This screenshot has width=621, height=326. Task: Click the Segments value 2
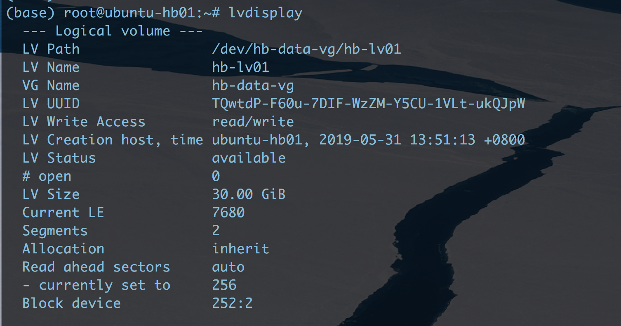[216, 231]
